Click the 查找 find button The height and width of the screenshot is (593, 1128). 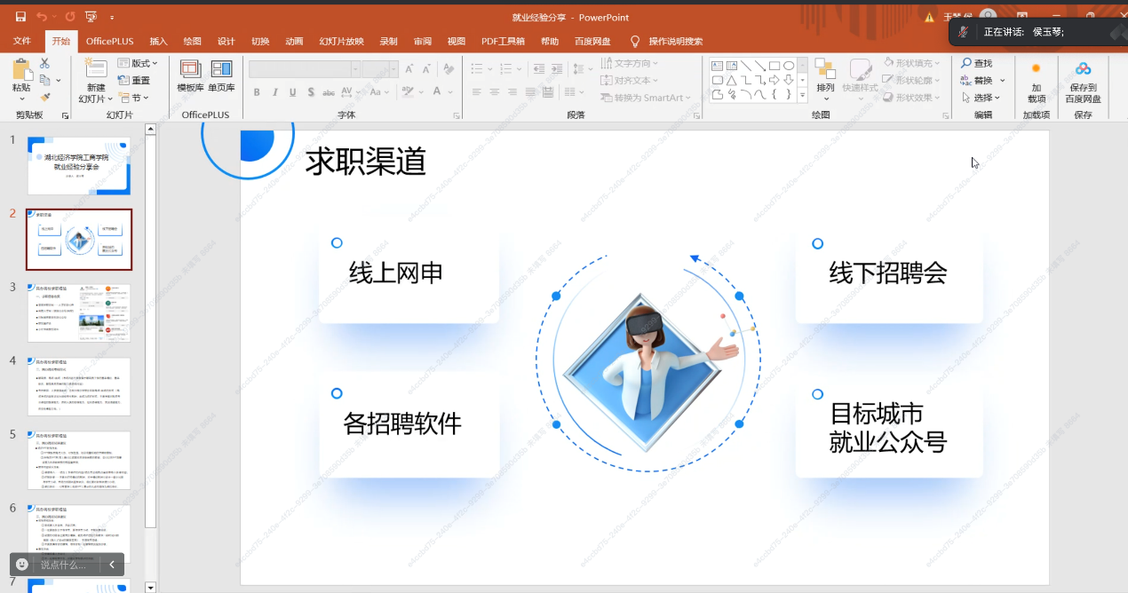click(976, 63)
